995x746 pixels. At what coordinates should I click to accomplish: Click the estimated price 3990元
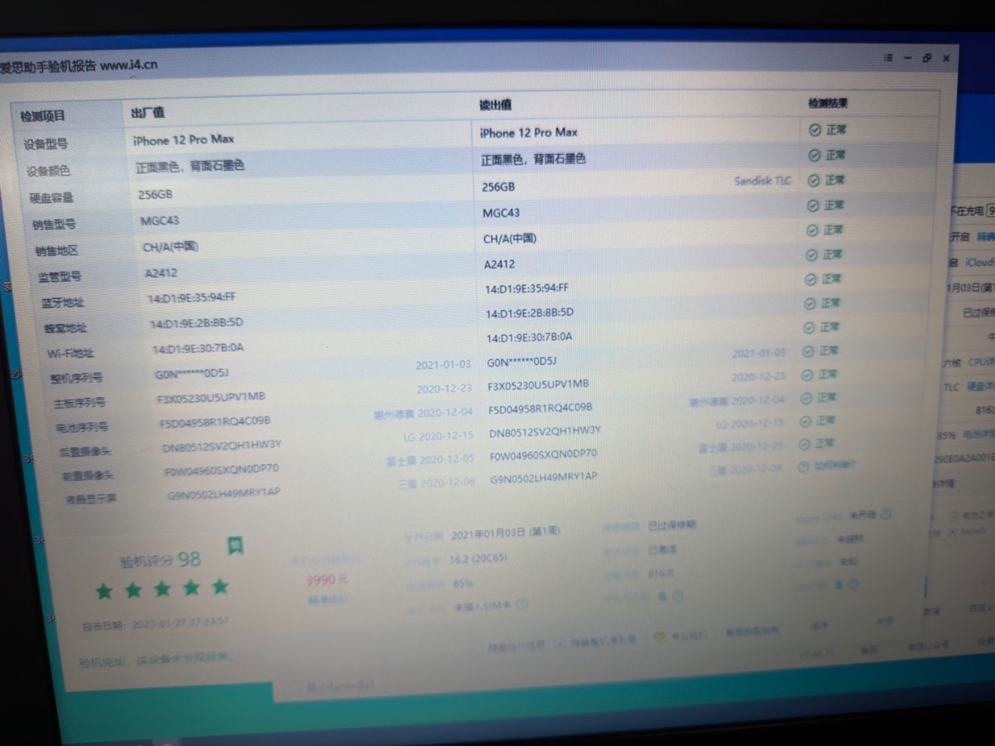[x=327, y=579]
